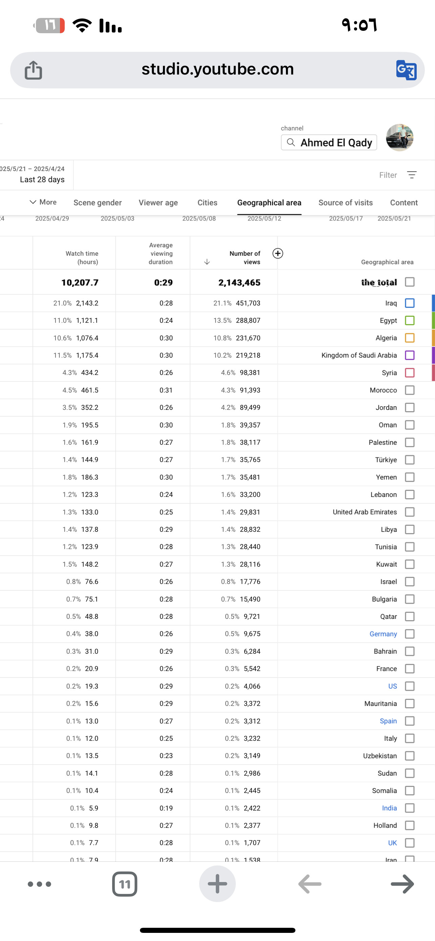Sort by Number of views header
The width and height of the screenshot is (435, 941).
pyautogui.click(x=245, y=257)
